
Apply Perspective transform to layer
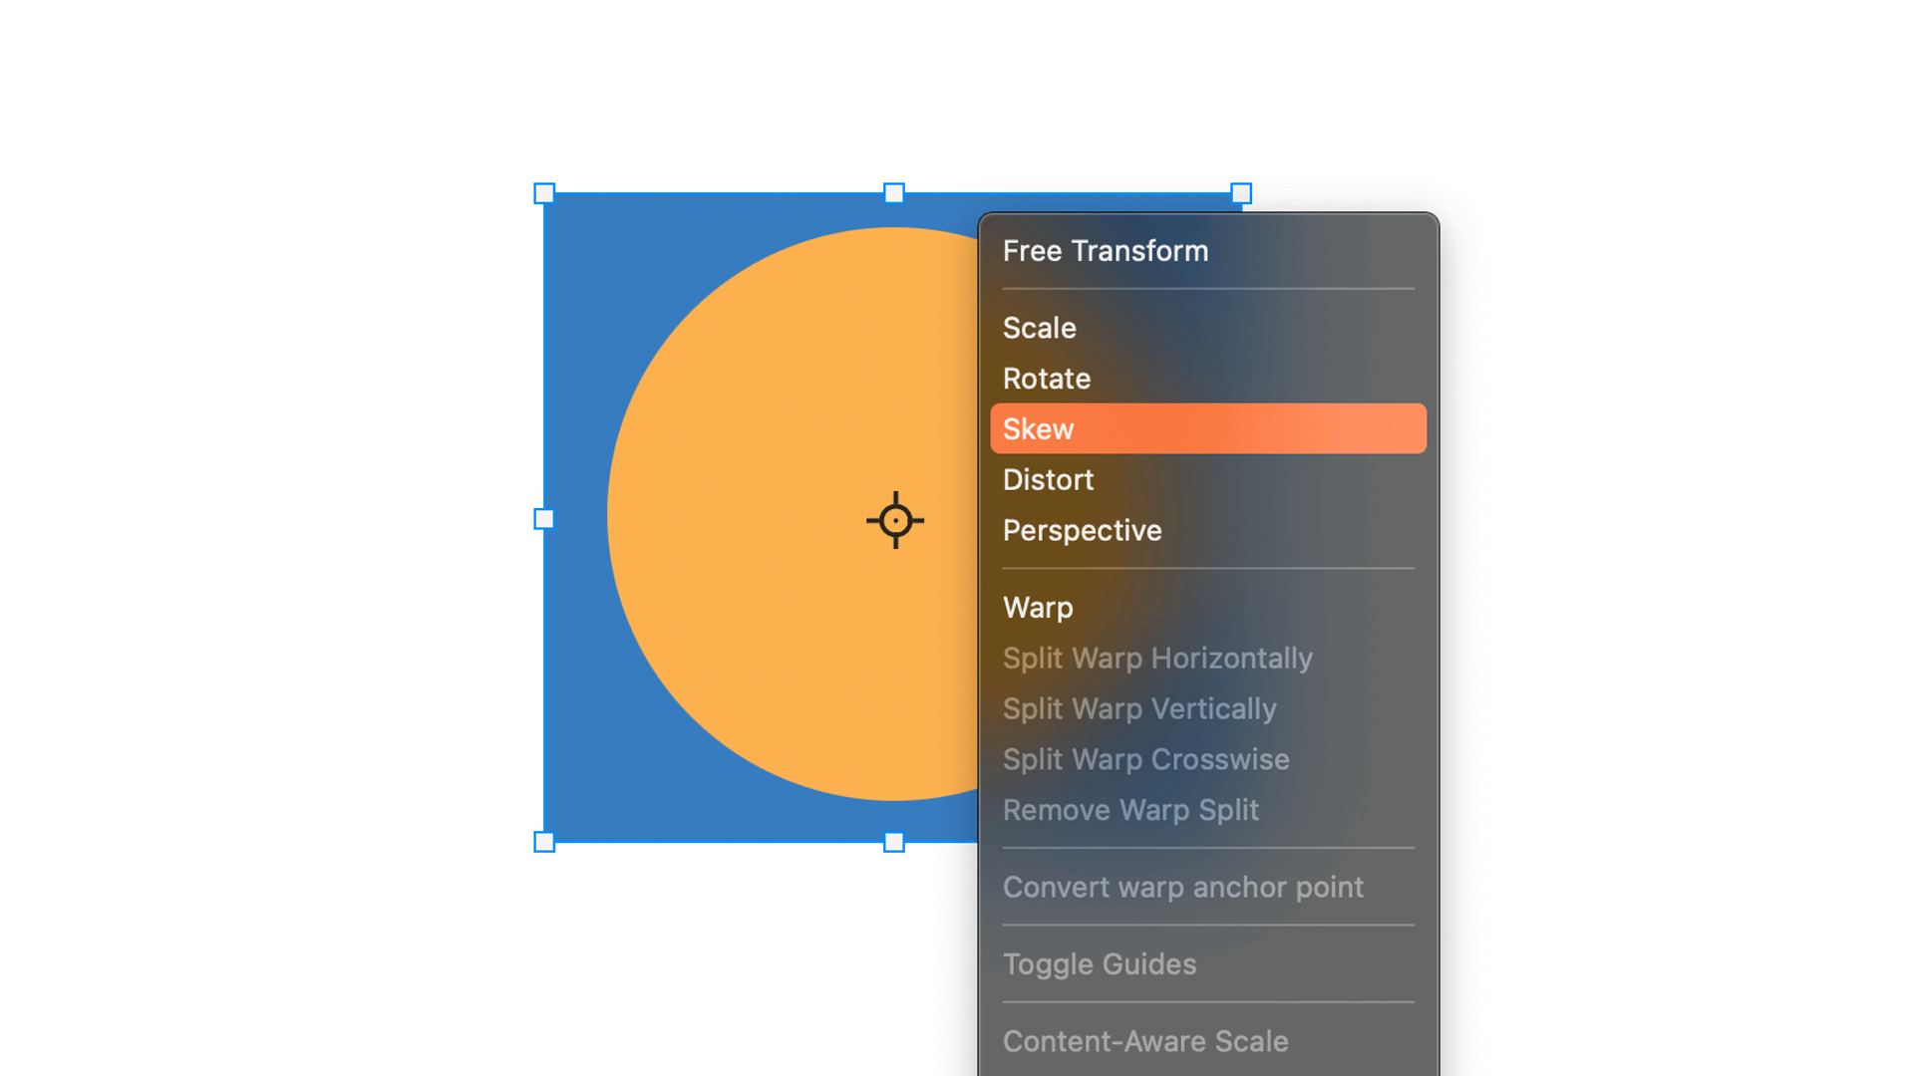pos(1082,529)
